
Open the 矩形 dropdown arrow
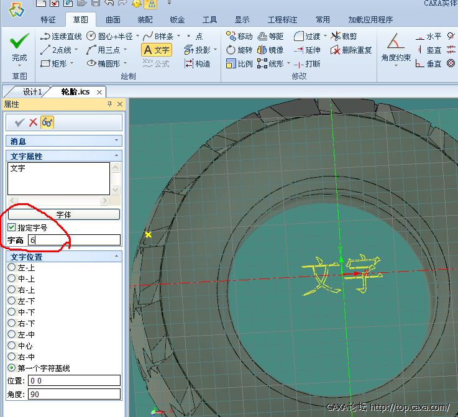pyautogui.click(x=71, y=63)
